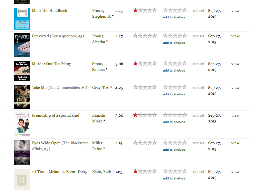Open author Klein, Beth page

pyautogui.click(x=102, y=172)
